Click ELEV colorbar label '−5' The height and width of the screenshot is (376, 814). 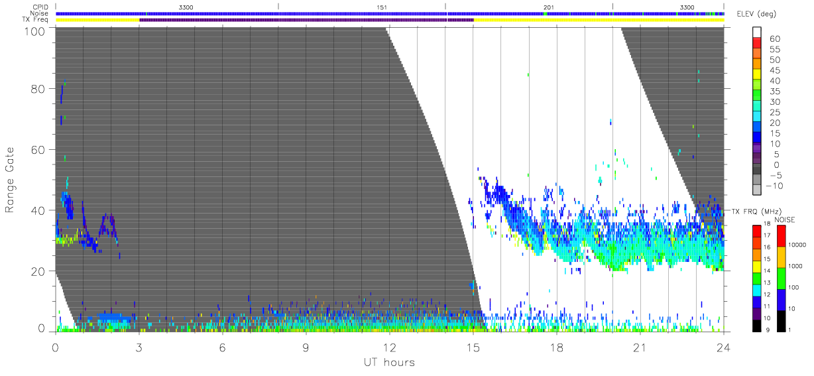pyautogui.click(x=776, y=175)
